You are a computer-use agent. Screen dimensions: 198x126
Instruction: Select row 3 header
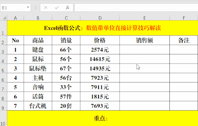pos(3,50)
